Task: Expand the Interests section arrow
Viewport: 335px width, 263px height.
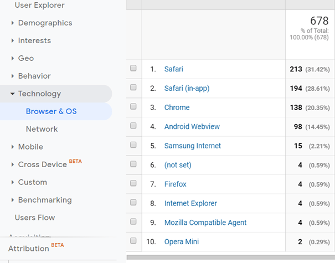Action: coord(13,40)
